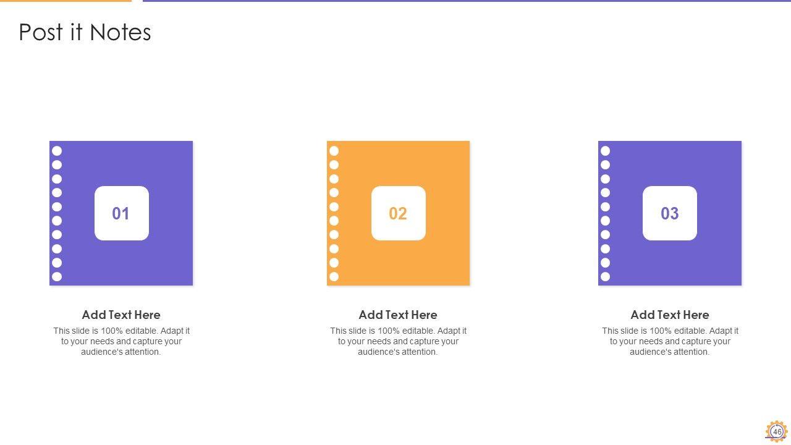Image resolution: width=791 pixels, height=445 pixels.
Task: Click the top punch hole on note 01
Action: pos(57,151)
